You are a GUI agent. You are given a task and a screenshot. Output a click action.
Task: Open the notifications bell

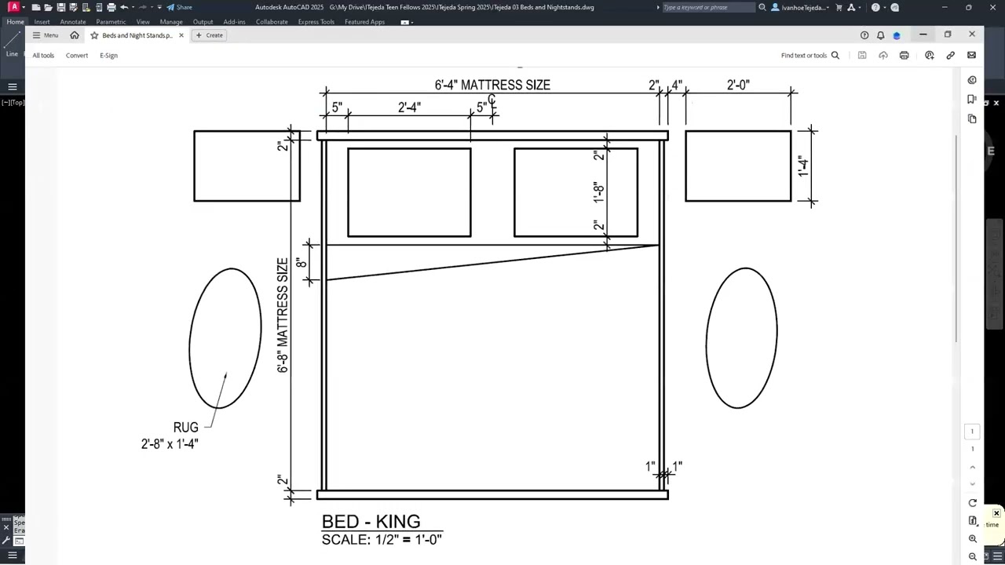[x=880, y=35]
